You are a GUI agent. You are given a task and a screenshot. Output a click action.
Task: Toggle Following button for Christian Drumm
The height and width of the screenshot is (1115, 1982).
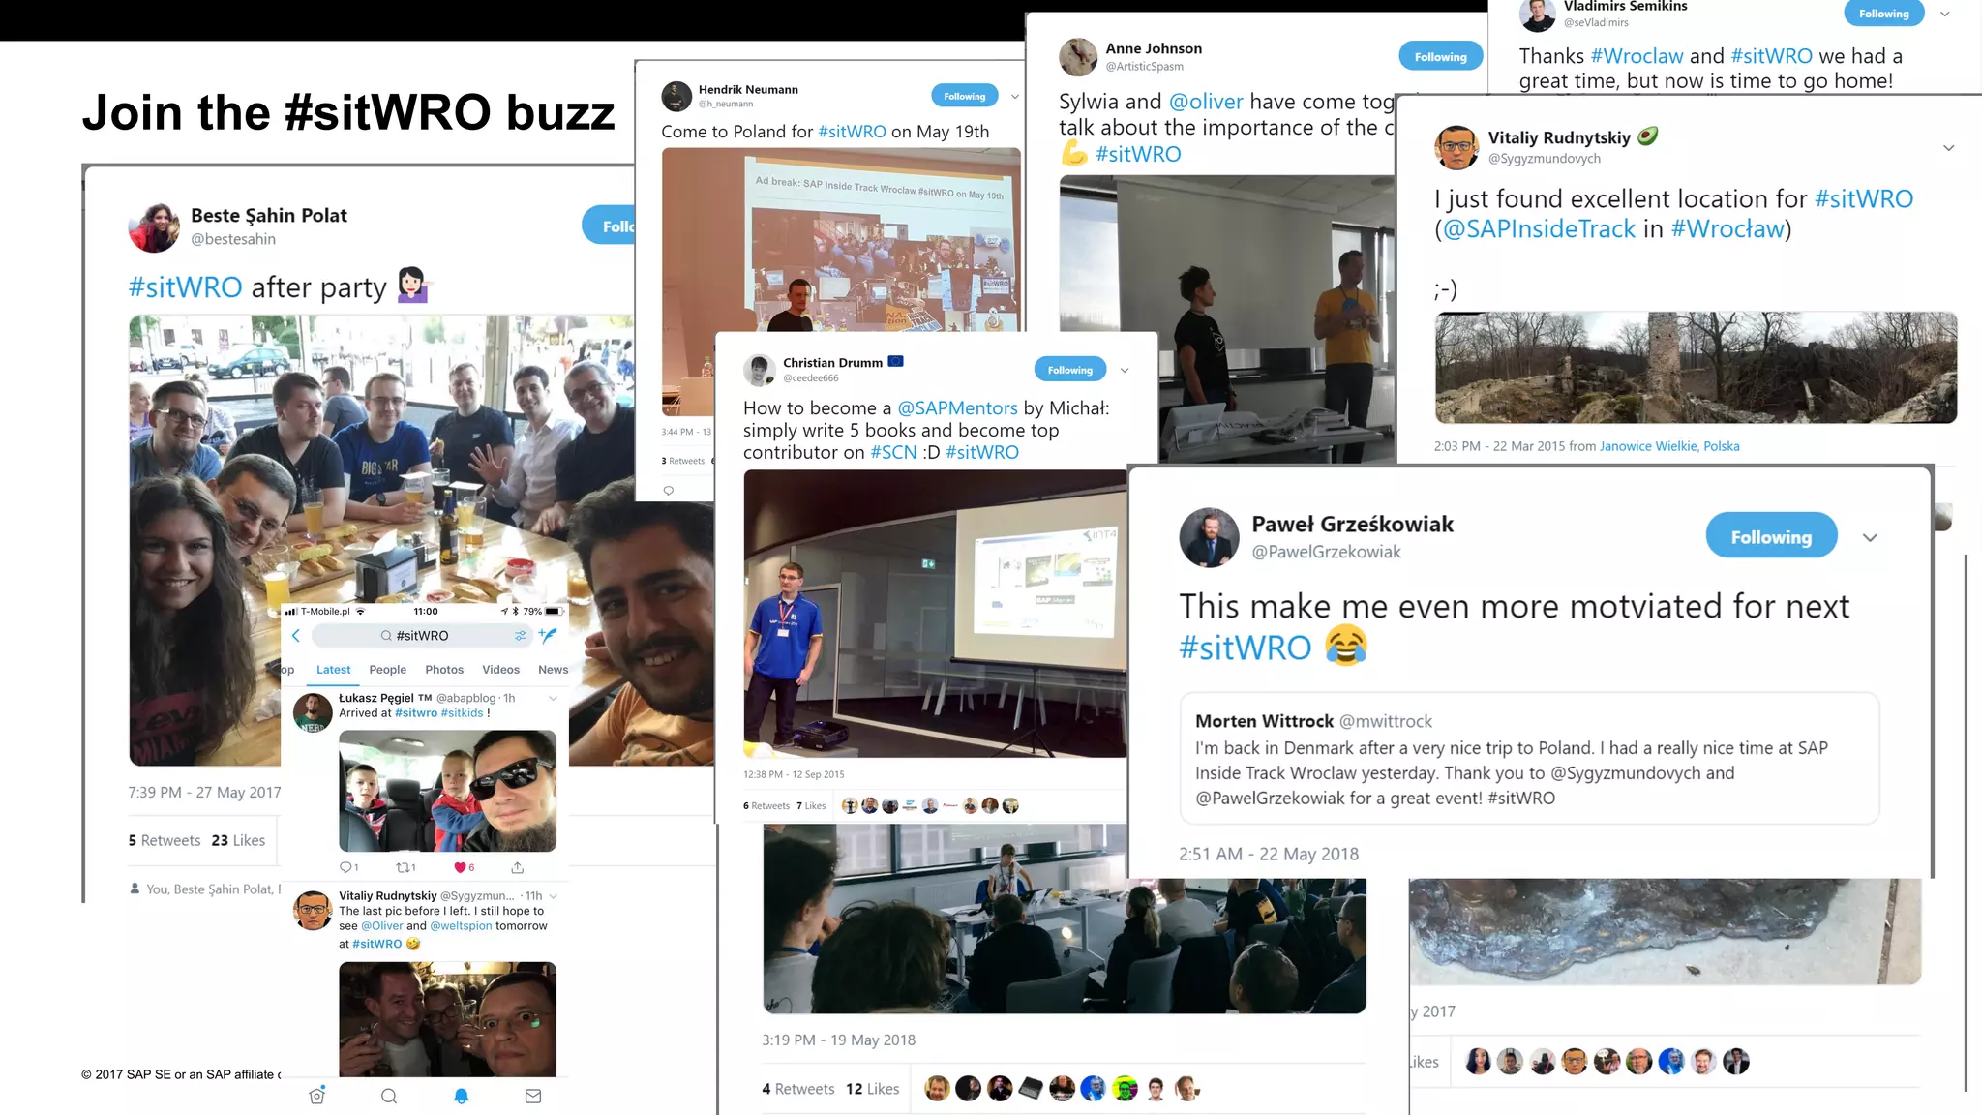point(1069,370)
